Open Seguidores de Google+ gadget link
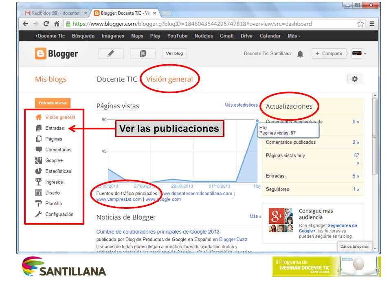Screen dimensions: 391x293 click(328, 228)
